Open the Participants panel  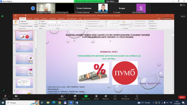[x=62, y=97]
